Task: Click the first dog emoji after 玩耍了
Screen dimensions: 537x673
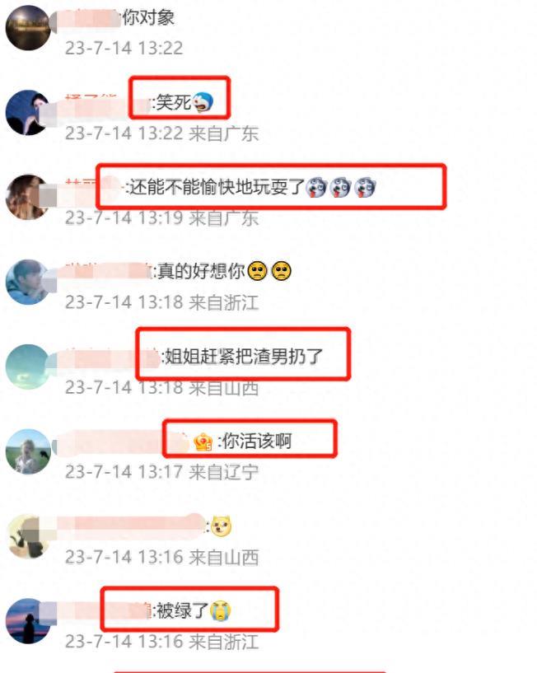Action: click(x=316, y=187)
